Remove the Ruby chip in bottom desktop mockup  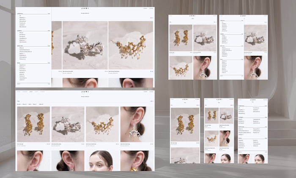click(36, 104)
